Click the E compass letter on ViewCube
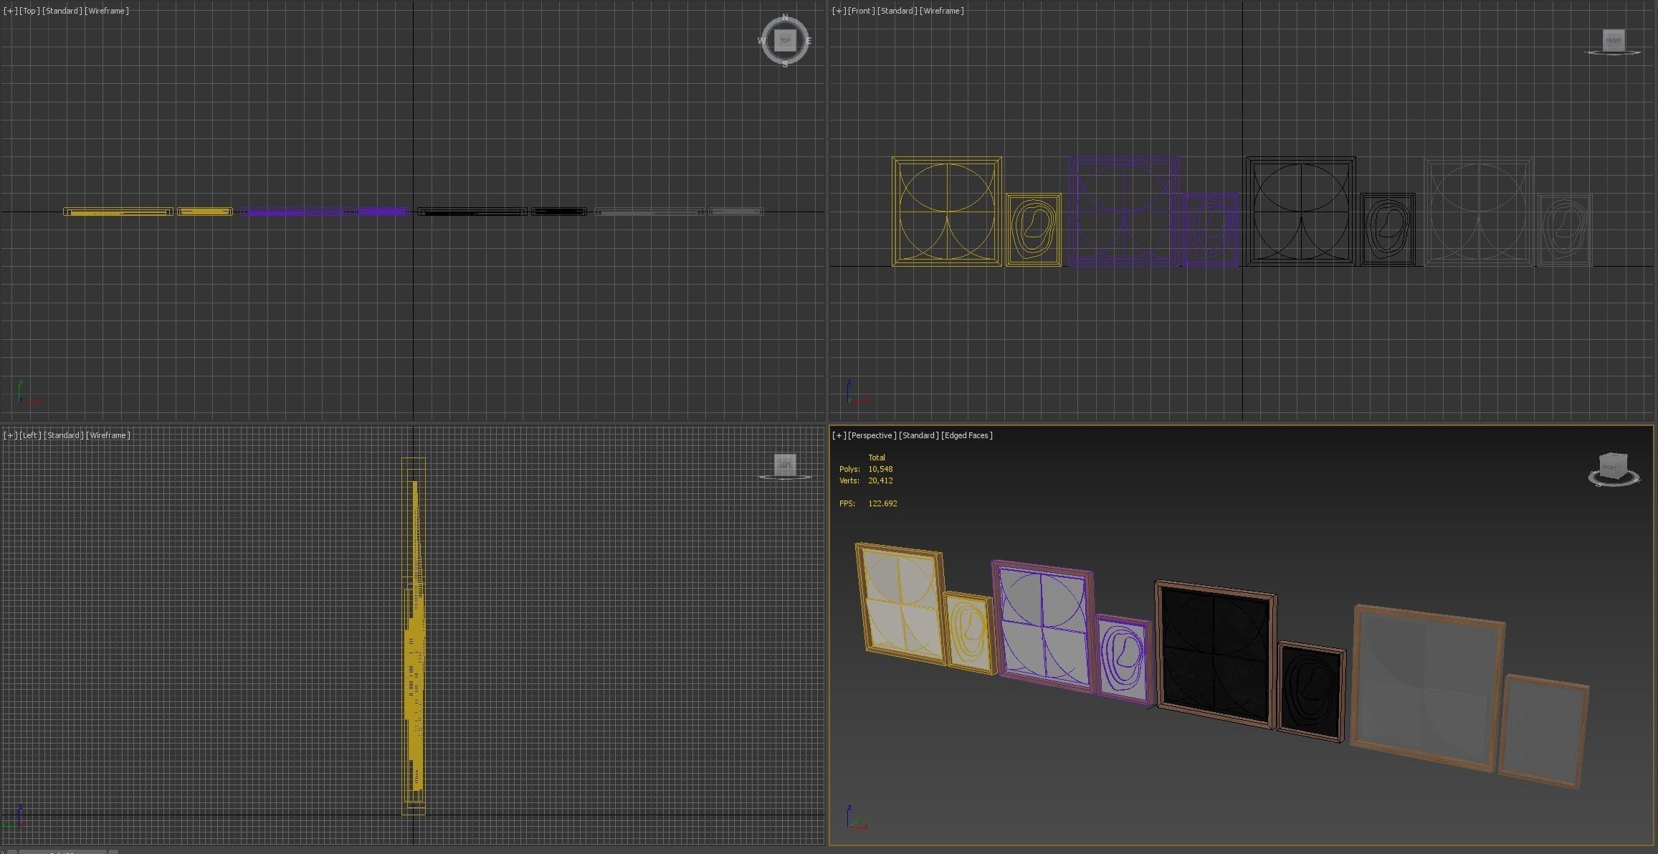 [x=809, y=41]
